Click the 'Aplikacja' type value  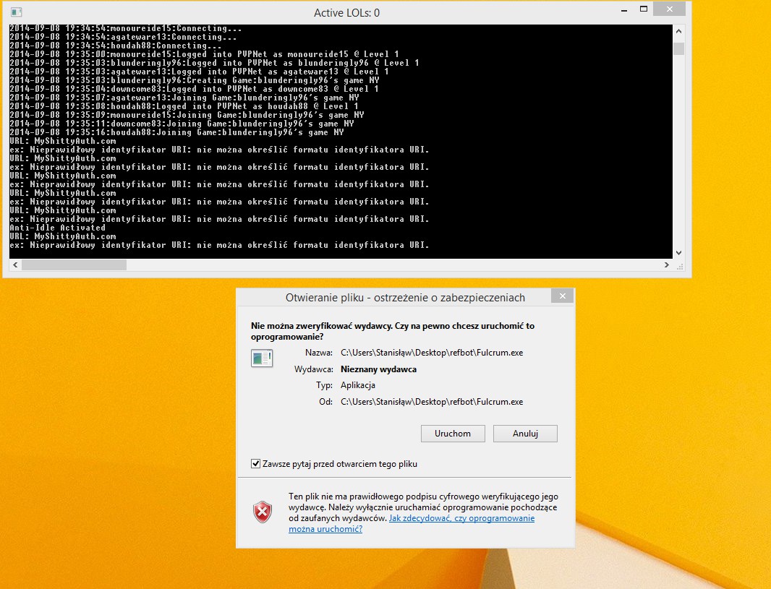(358, 385)
